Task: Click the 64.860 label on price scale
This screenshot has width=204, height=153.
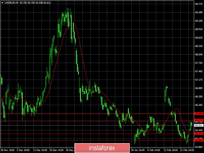Action: [199, 147]
